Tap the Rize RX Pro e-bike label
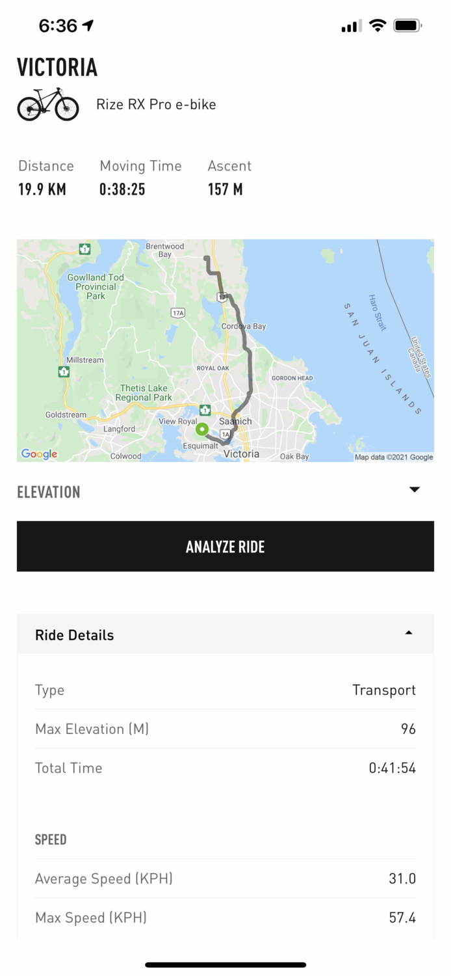 coord(156,104)
